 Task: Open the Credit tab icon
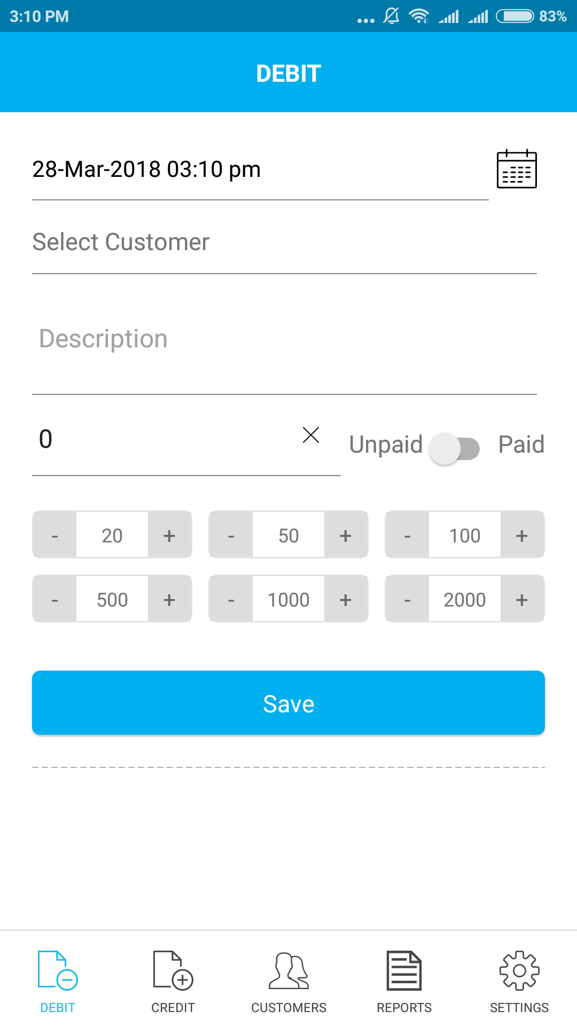tap(173, 970)
